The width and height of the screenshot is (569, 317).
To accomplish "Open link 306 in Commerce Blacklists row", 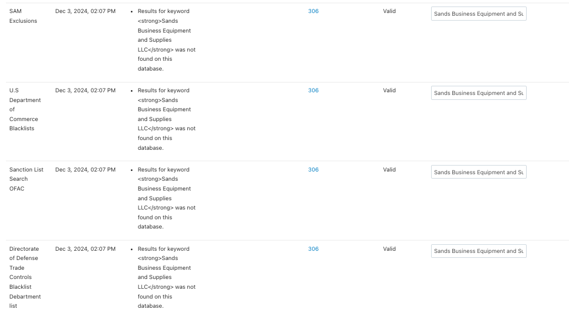I will coord(313,90).
